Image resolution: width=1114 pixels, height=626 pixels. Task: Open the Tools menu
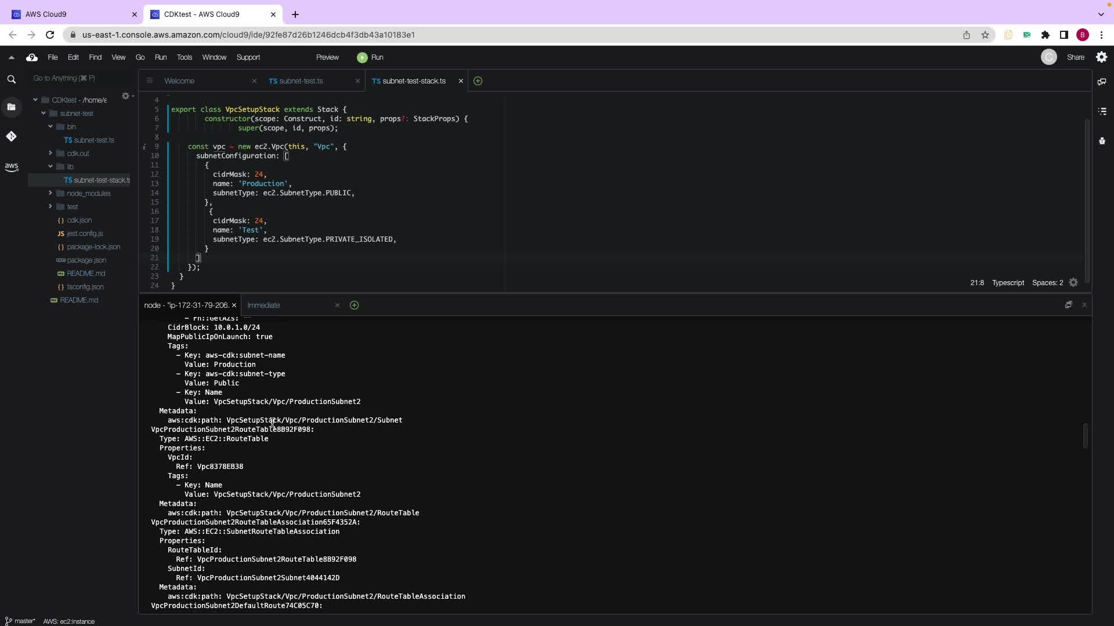pos(184,57)
